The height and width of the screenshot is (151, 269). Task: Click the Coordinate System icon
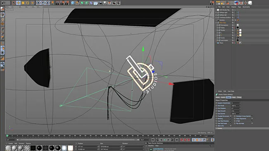[x=52, y=3]
